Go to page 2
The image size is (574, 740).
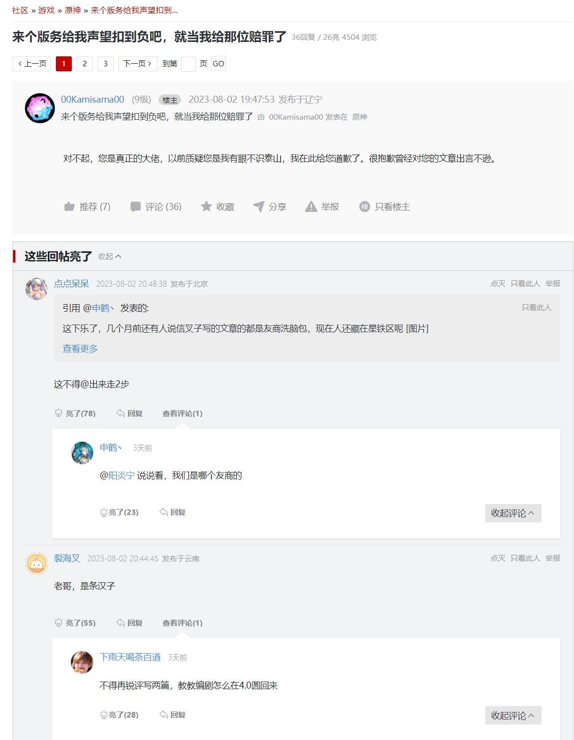85,63
